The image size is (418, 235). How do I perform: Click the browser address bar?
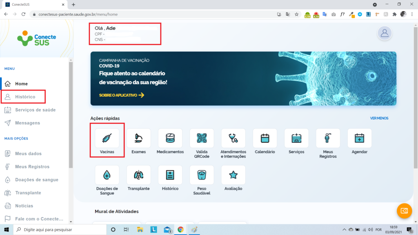click(155, 14)
